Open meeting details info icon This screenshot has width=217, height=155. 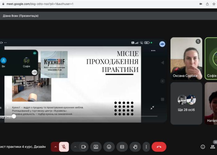203,147
